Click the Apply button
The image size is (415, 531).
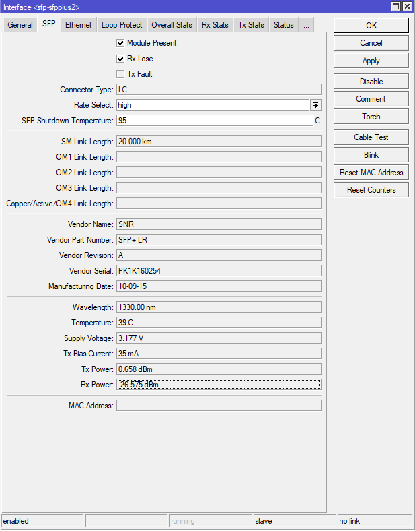coord(371,61)
